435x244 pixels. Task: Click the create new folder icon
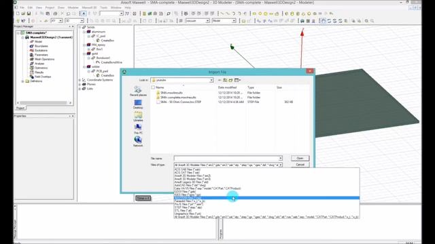pyautogui.click(x=230, y=80)
